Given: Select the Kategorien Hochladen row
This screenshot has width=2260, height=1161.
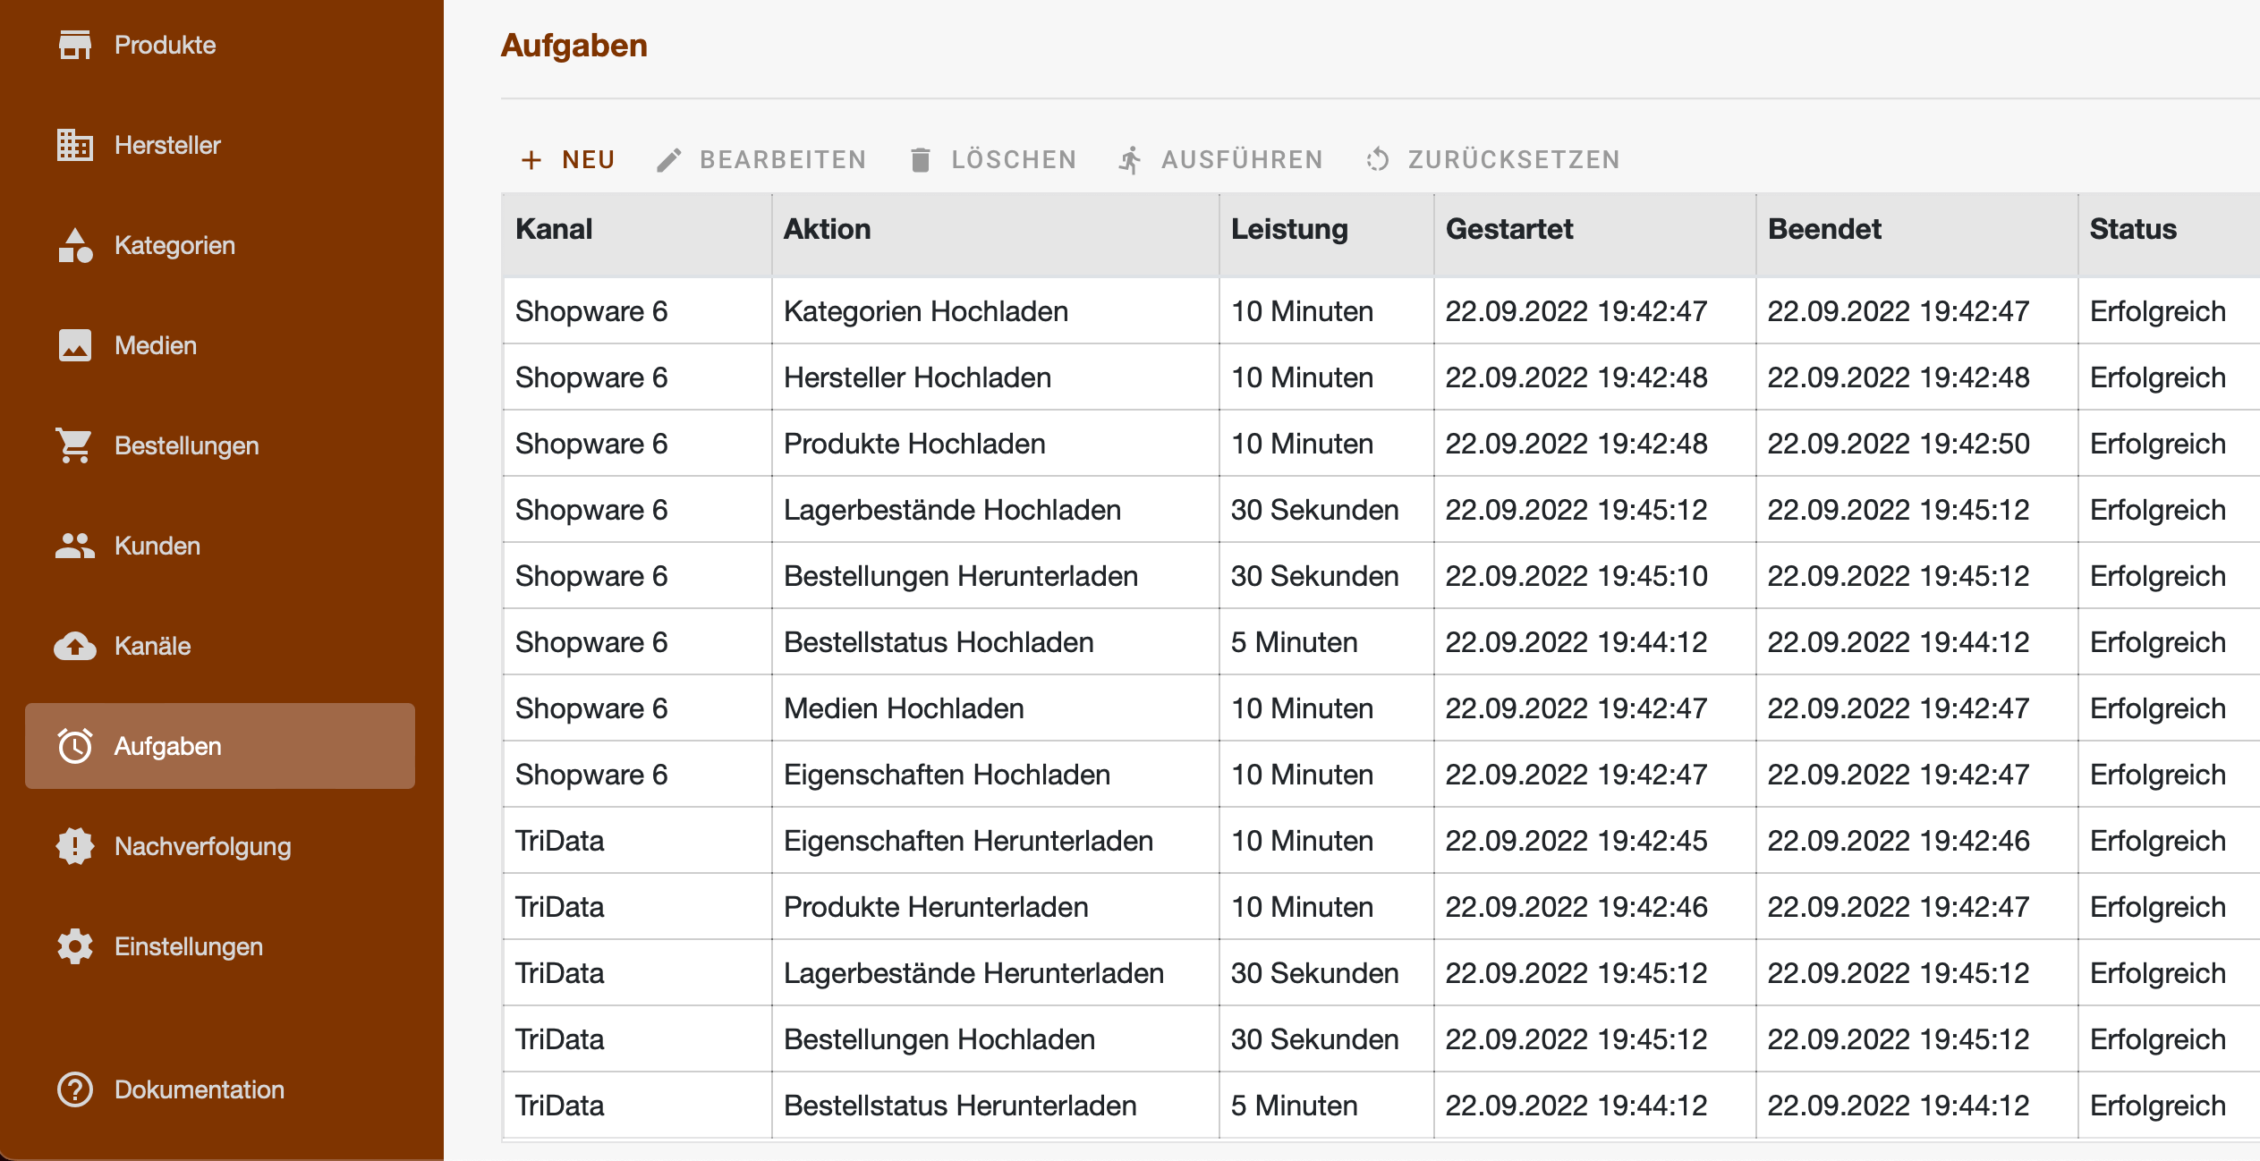Looking at the screenshot, I should (x=1381, y=311).
